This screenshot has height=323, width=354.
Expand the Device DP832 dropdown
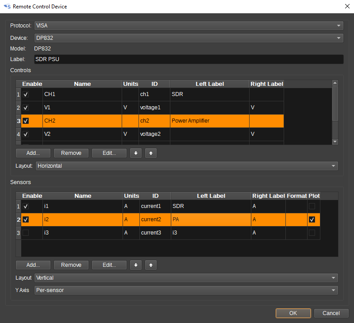tap(189, 38)
